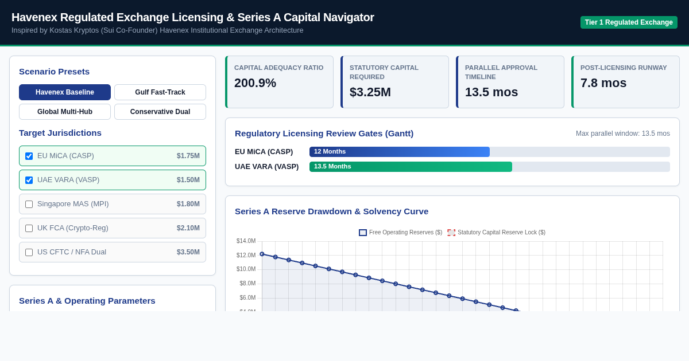Click the $3.50M US CFTC amount
The width and height of the screenshot is (689, 361).
coord(188,252)
